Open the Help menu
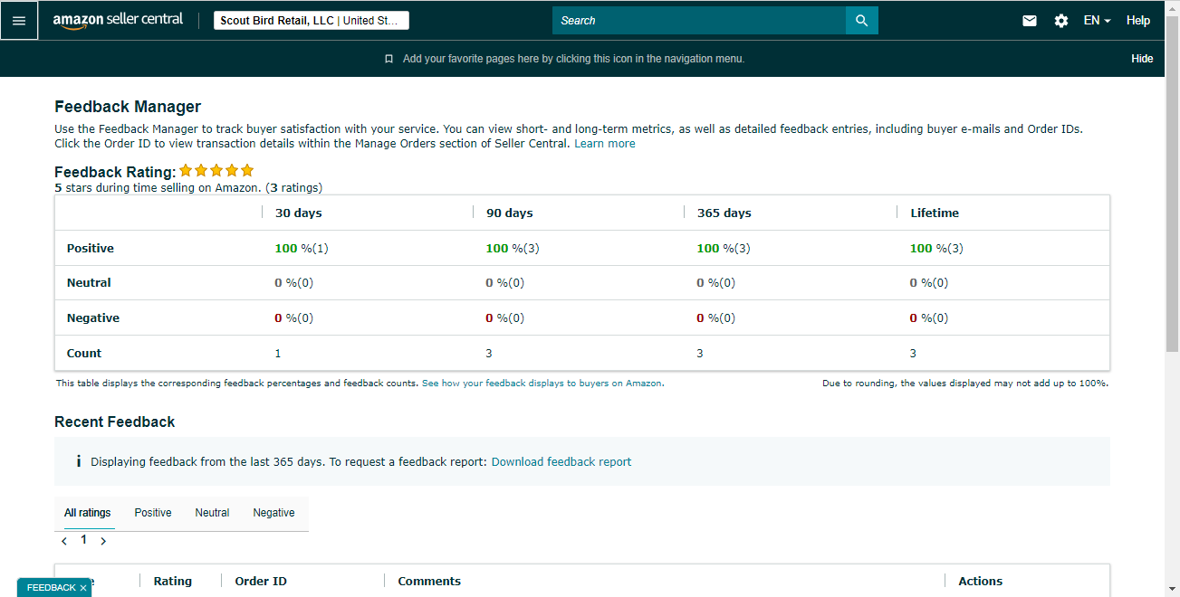 click(1138, 20)
